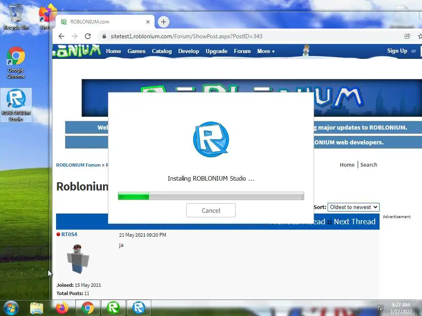Select the Google Chrome desktop shortcut

pos(16,63)
